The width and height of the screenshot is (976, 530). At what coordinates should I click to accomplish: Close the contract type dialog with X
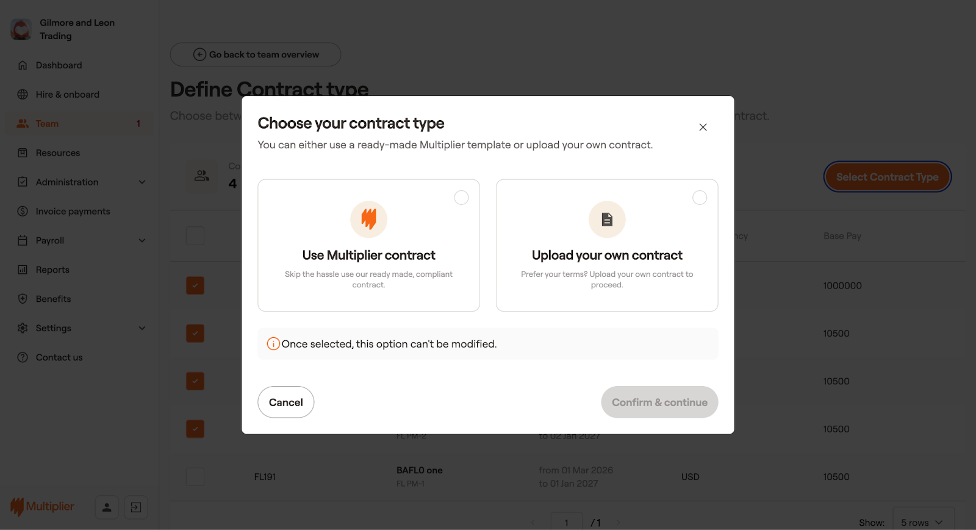703,127
